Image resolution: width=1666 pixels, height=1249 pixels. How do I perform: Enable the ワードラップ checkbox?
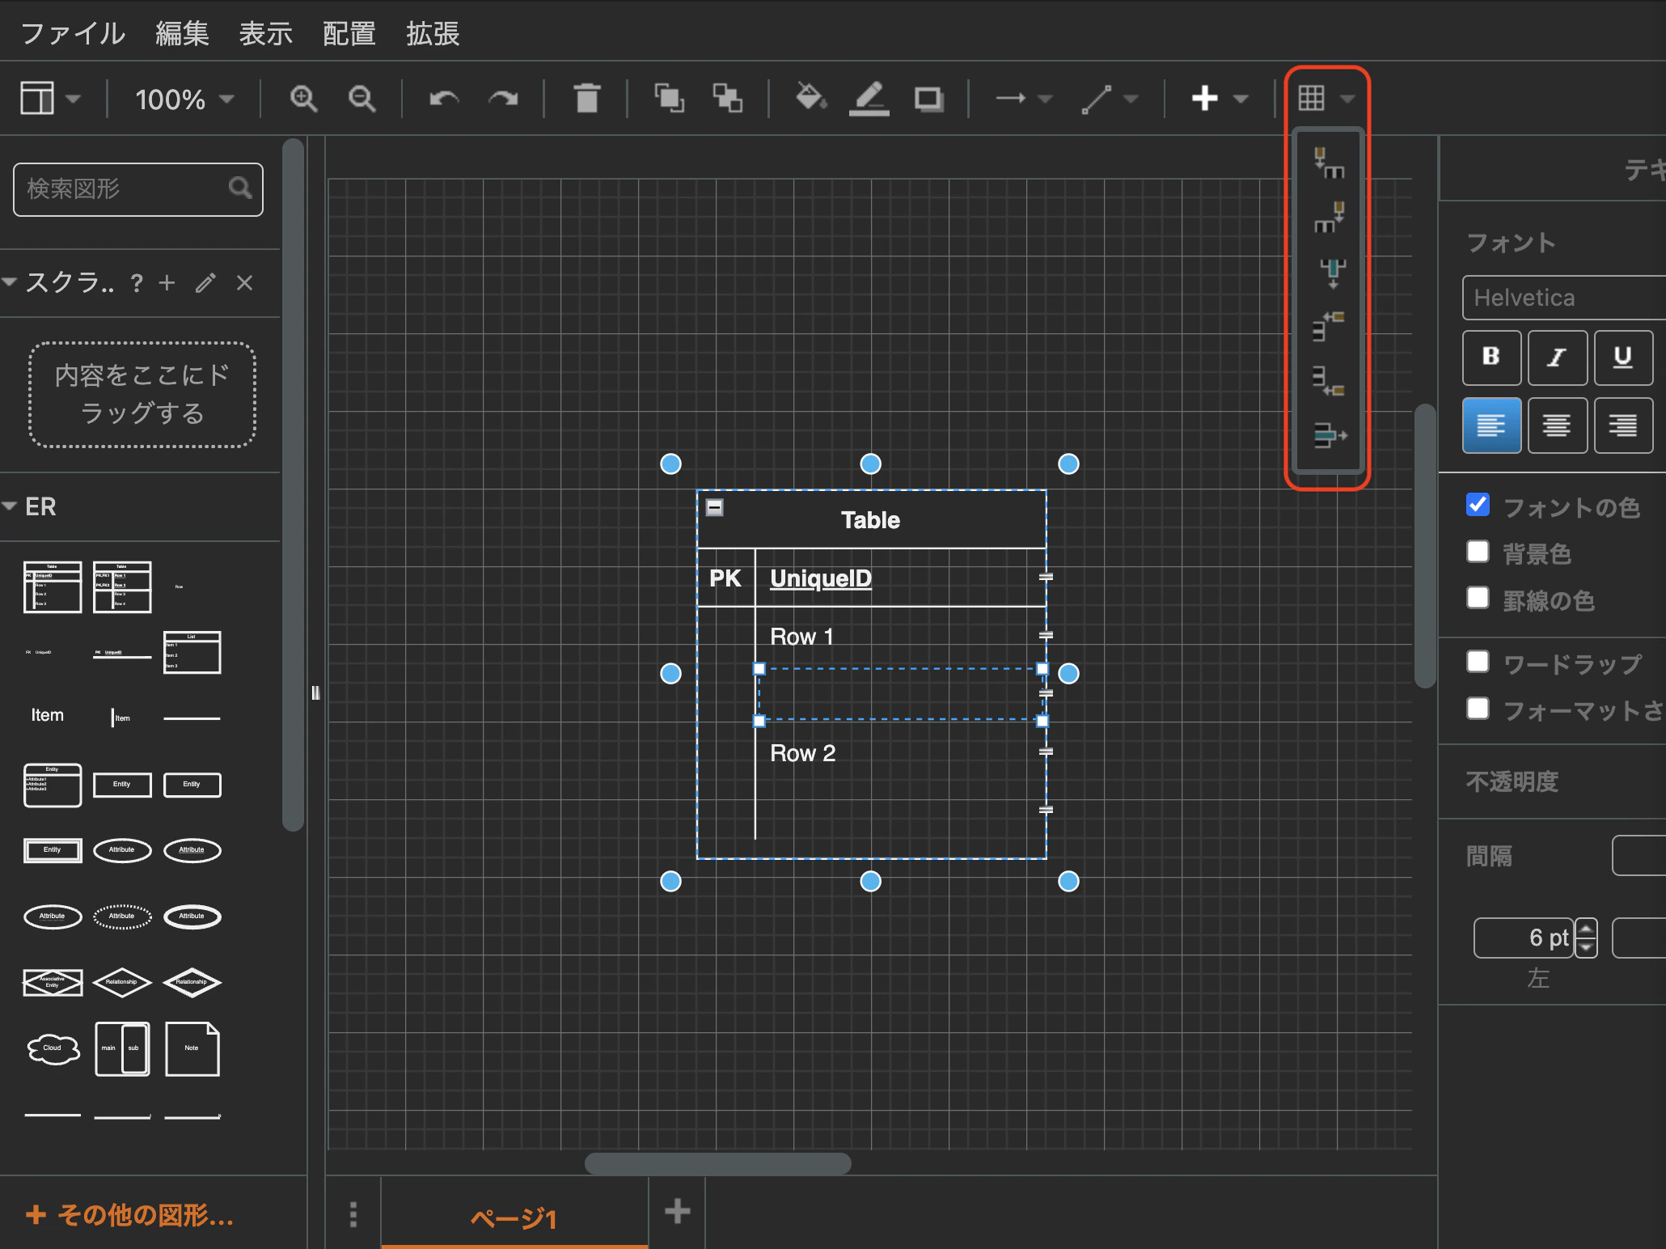(1478, 662)
